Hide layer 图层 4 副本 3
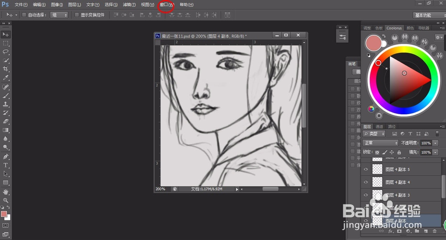The height and width of the screenshot is (240, 446). (366, 195)
